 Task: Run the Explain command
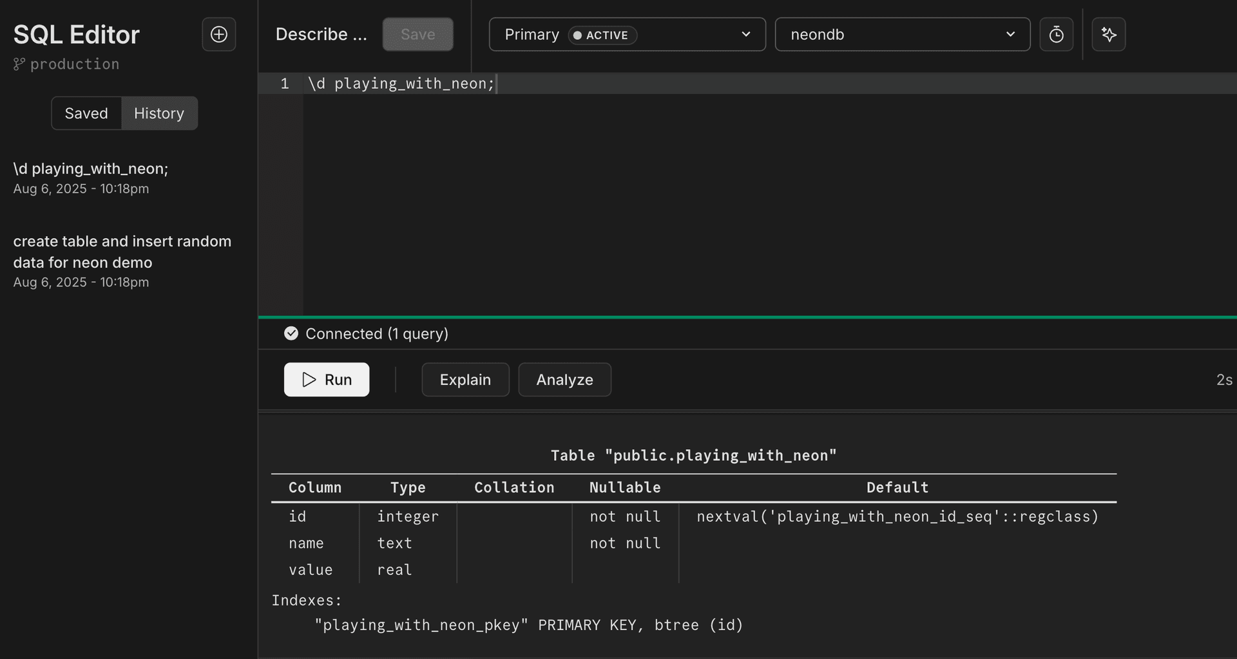465,380
